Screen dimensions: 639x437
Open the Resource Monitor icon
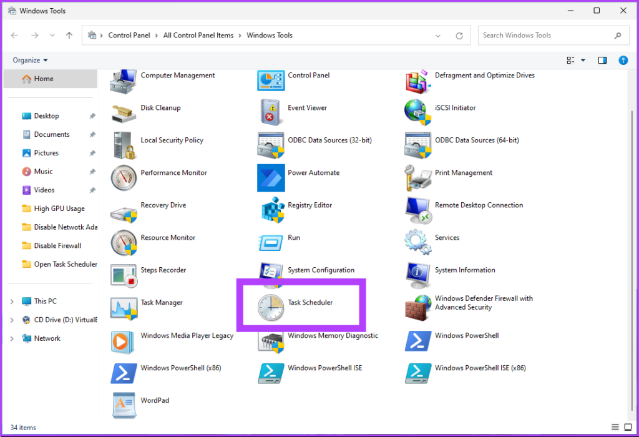point(124,243)
